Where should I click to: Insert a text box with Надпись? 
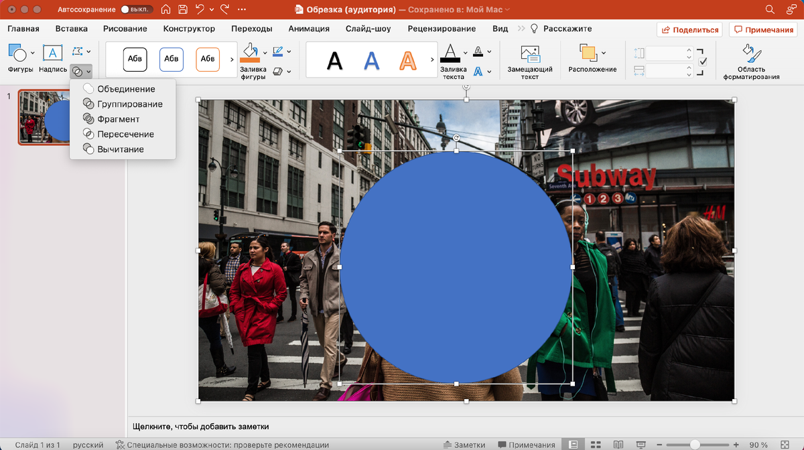[x=52, y=54]
